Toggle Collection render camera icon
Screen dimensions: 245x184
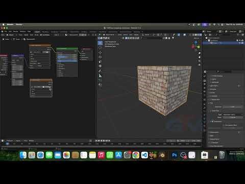coord(242,40)
